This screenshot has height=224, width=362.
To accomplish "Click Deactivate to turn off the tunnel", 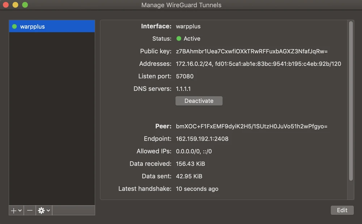I will (199, 101).
